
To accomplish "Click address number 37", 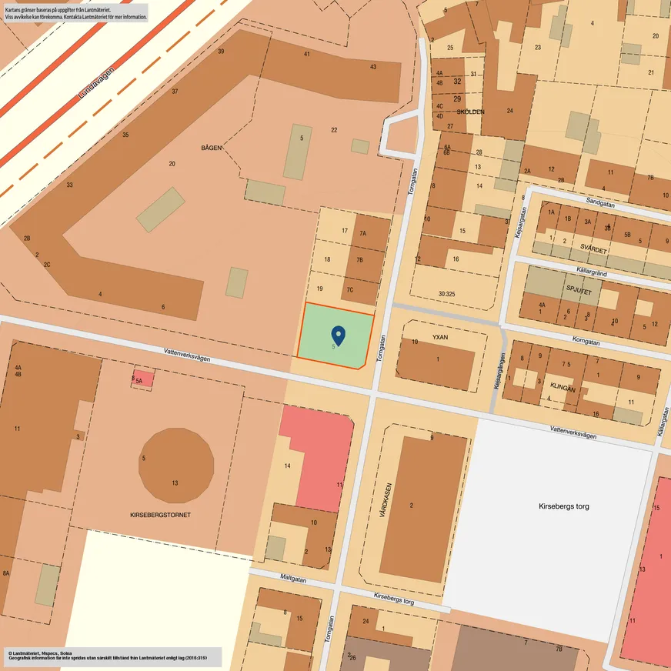I will (175, 91).
